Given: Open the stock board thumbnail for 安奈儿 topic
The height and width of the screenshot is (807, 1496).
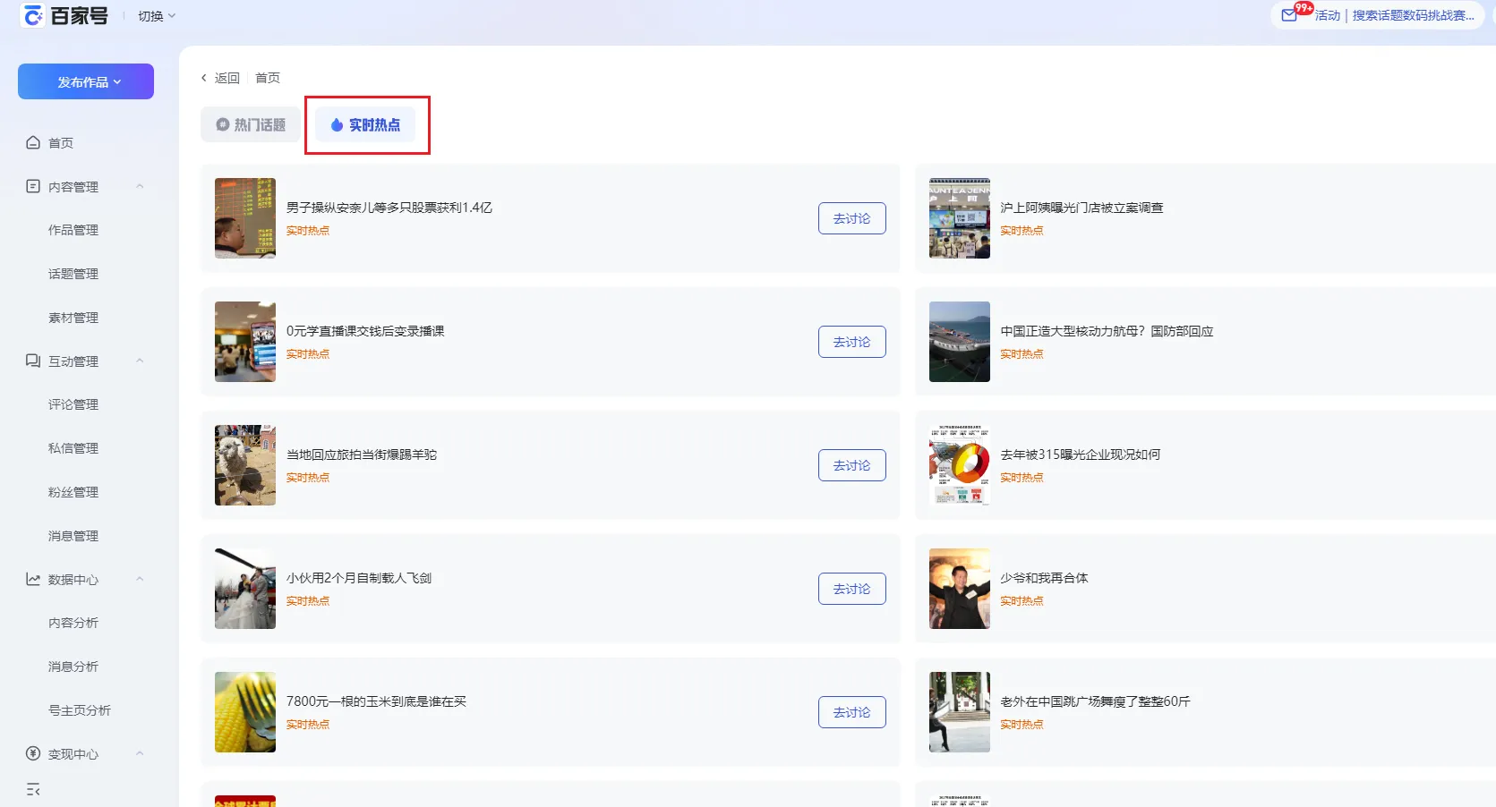Looking at the screenshot, I should pos(245,218).
